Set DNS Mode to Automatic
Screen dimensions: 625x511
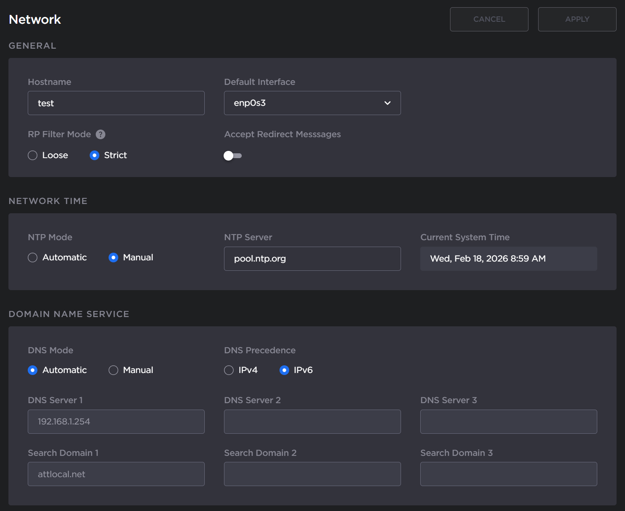point(33,370)
